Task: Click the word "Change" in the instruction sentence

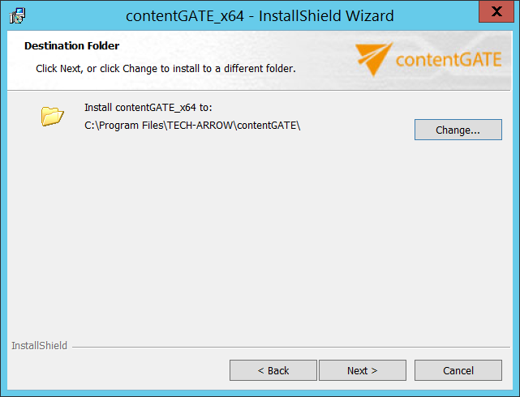Action: coord(140,69)
